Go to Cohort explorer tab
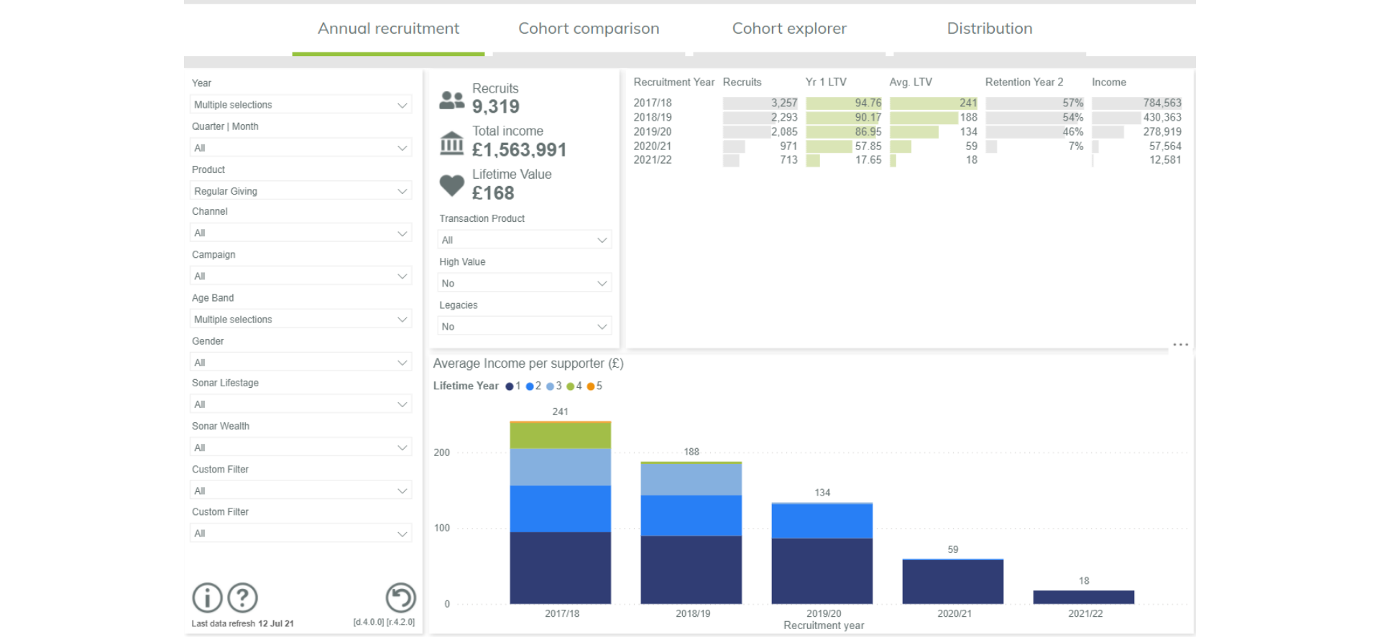Image resolution: width=1380 pixels, height=637 pixels. [789, 29]
